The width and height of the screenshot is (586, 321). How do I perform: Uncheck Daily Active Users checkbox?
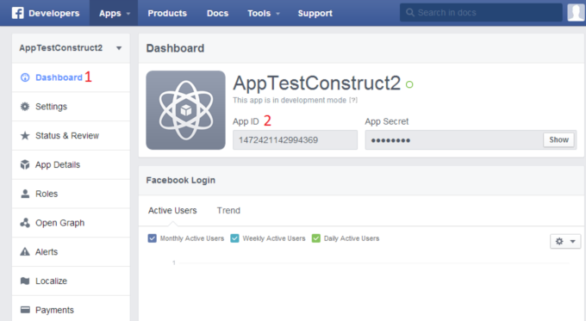316,238
